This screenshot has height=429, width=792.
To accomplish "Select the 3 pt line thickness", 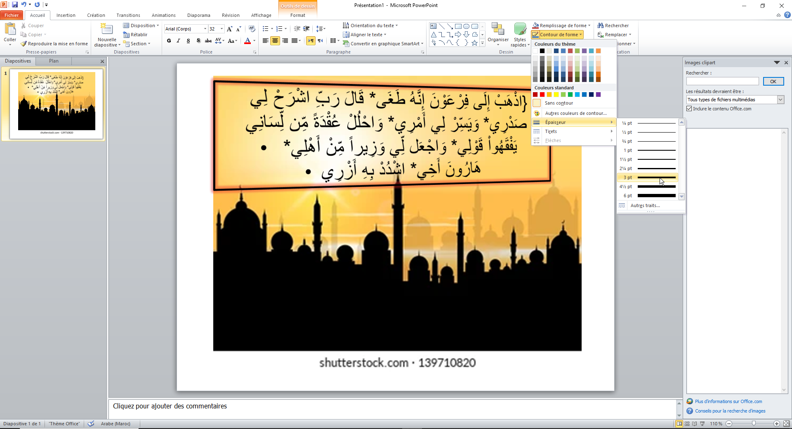I will tap(648, 177).
